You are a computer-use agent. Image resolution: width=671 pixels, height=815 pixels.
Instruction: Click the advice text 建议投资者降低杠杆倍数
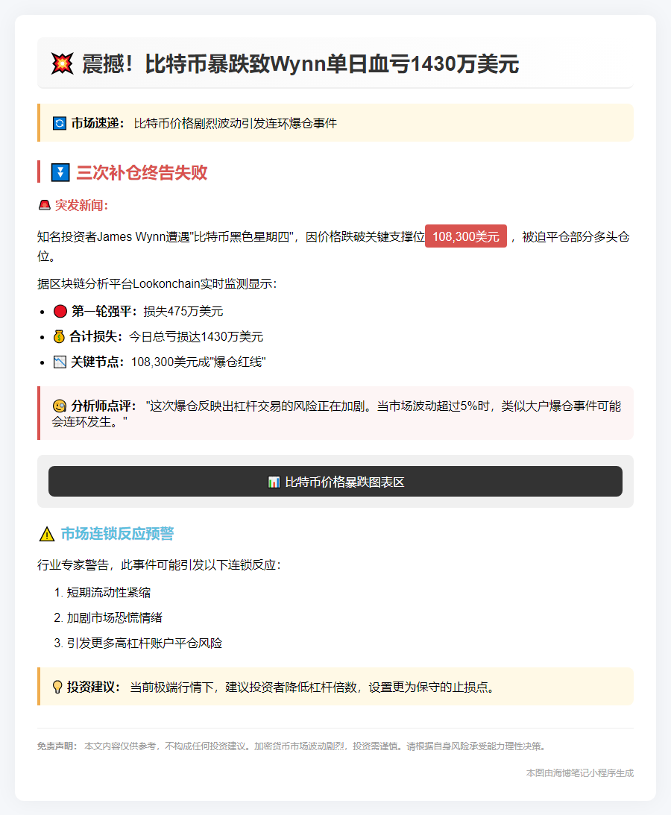click(291, 687)
